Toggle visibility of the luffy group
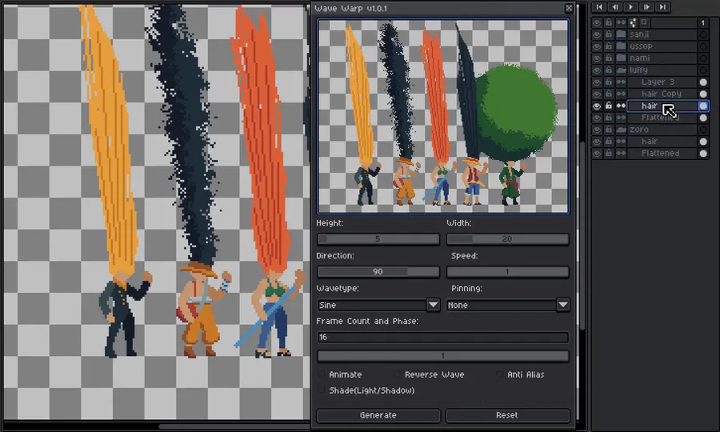This screenshot has height=432, width=720. click(597, 70)
